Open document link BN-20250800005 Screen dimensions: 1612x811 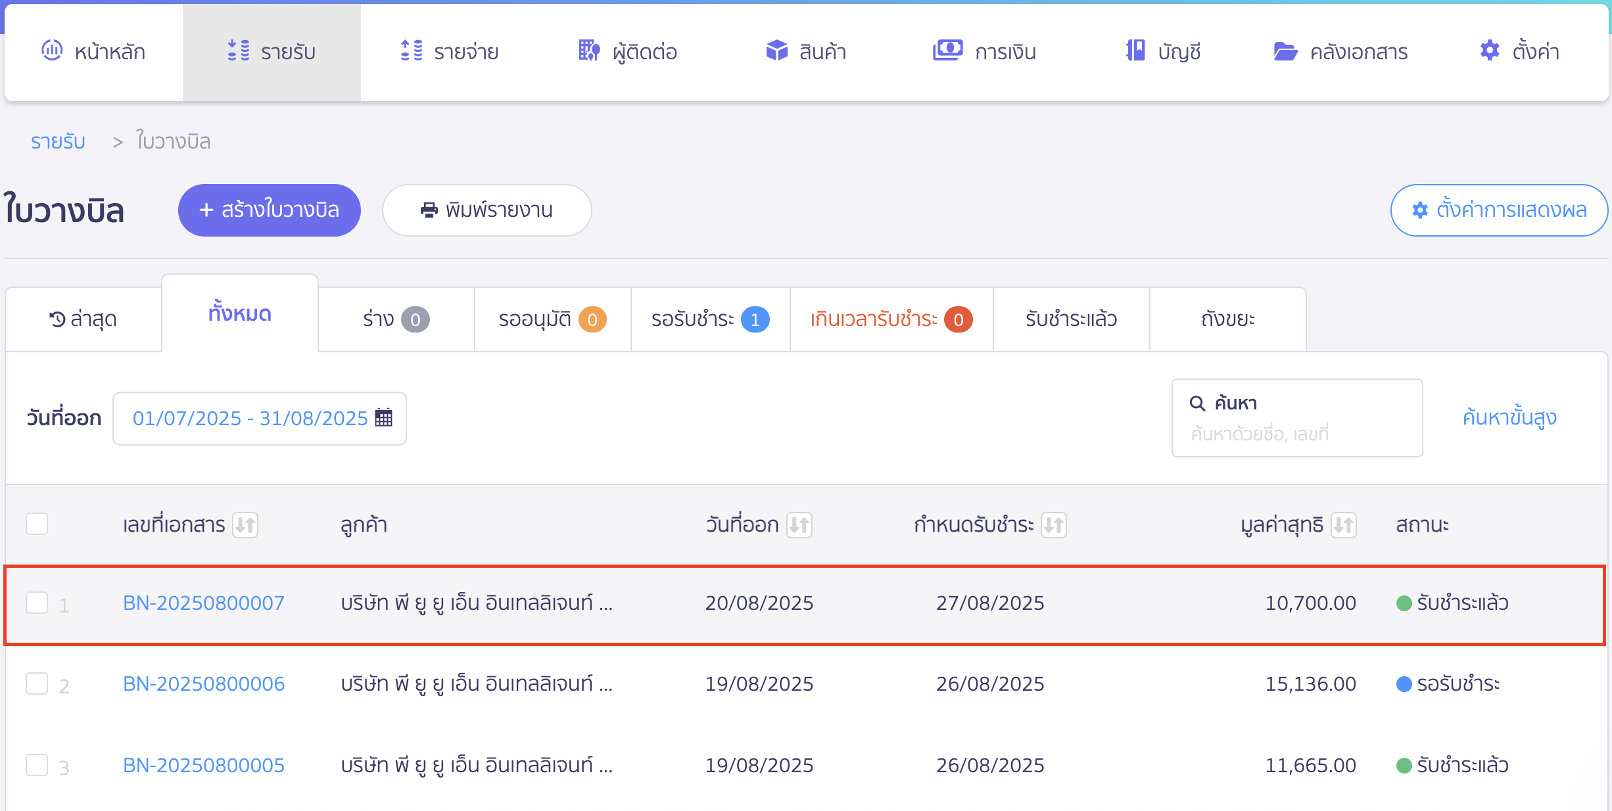pyautogui.click(x=204, y=765)
